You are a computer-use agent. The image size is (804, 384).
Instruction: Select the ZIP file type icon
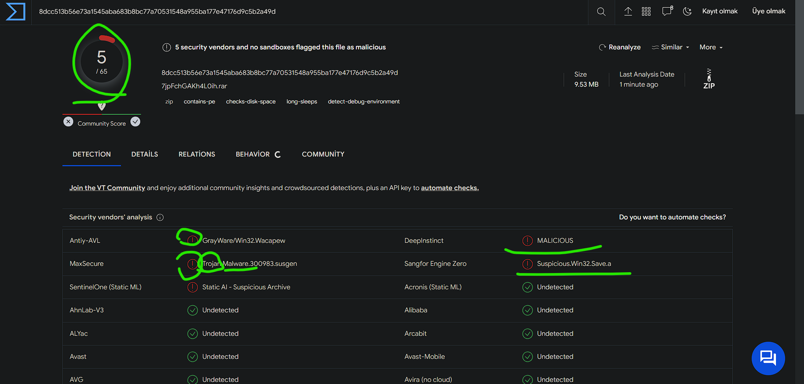(709, 79)
